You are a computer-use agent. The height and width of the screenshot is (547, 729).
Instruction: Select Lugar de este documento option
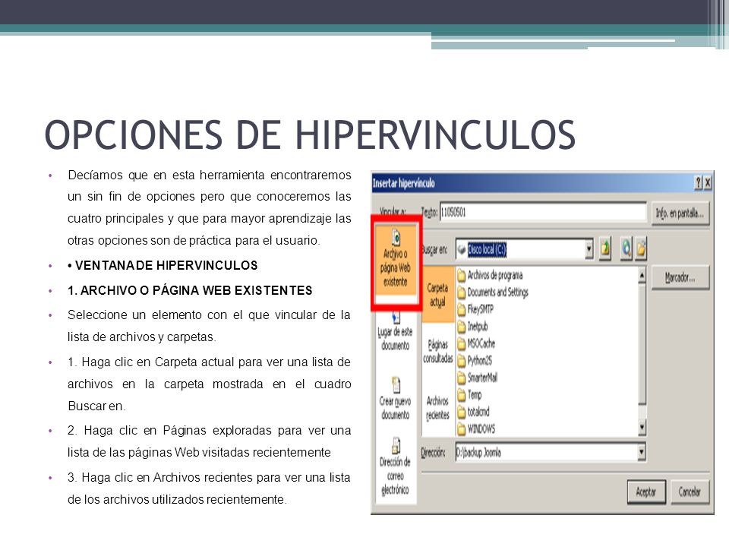pyautogui.click(x=395, y=331)
